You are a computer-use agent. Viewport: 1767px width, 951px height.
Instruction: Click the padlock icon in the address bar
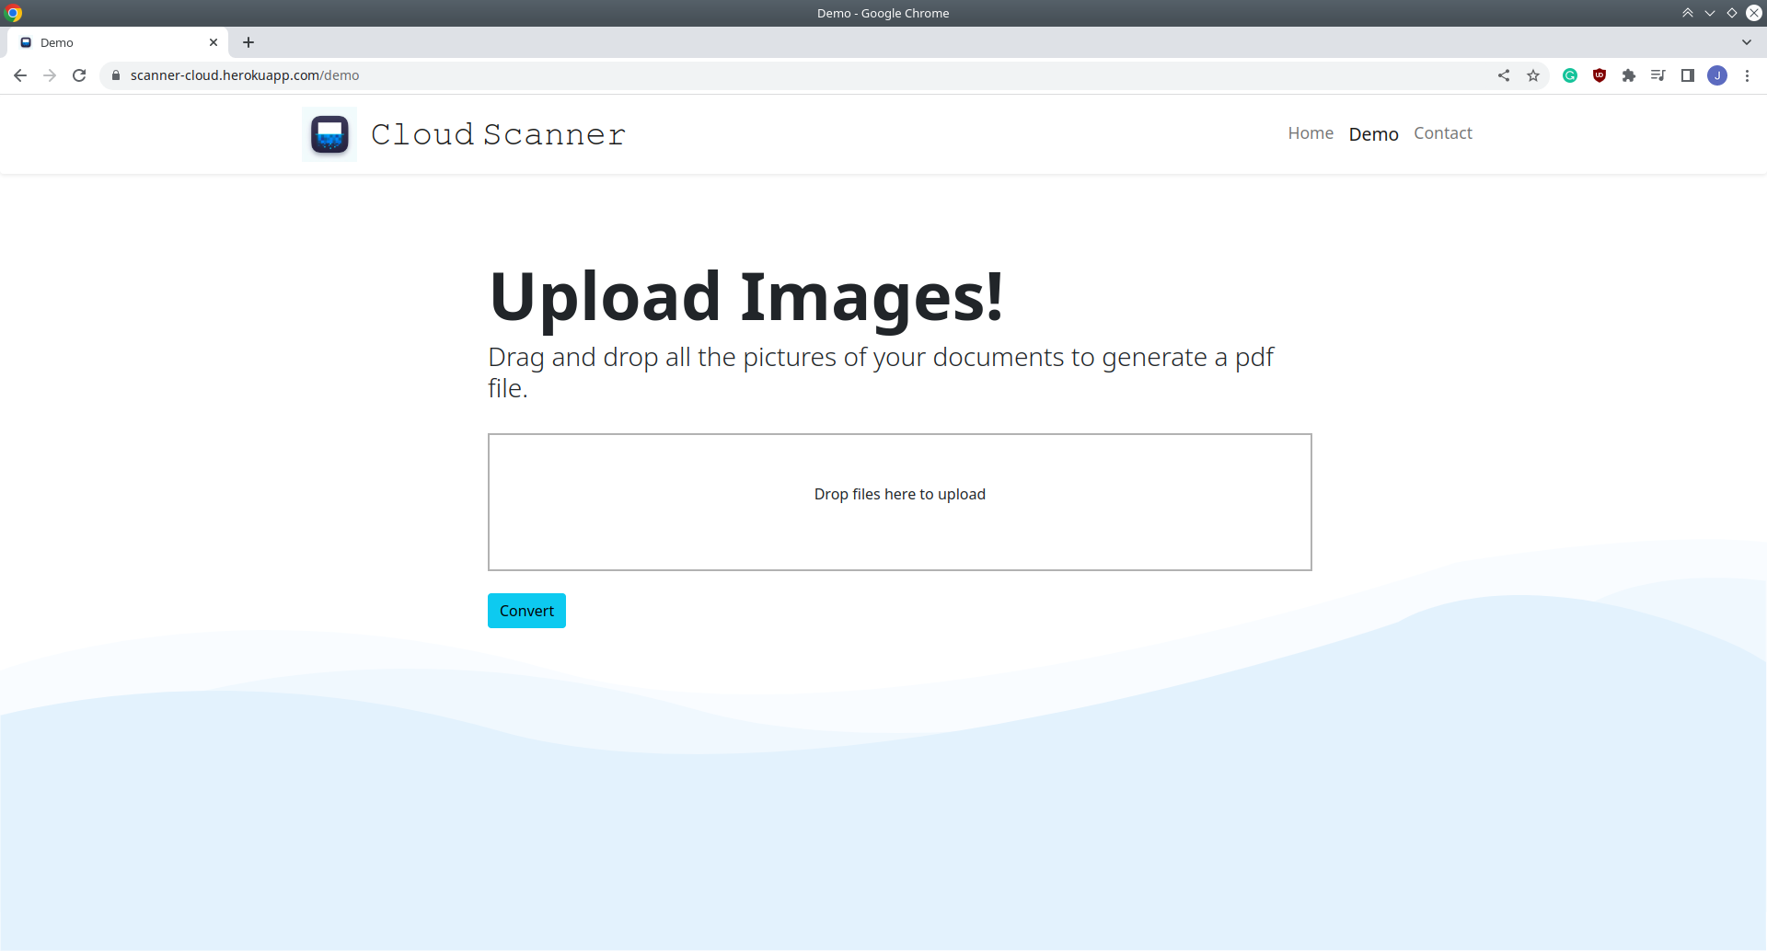pos(116,75)
